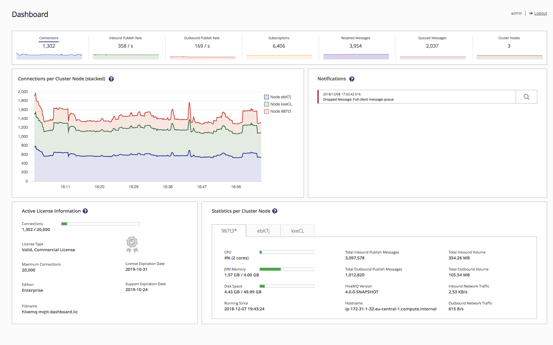Screen dimensions: 553x345
Task: Switch to the kxeCL node tab
Action: pyautogui.click(x=298, y=231)
